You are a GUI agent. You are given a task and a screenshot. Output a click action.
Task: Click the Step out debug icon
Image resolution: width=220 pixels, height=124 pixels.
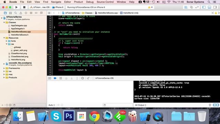77,78
